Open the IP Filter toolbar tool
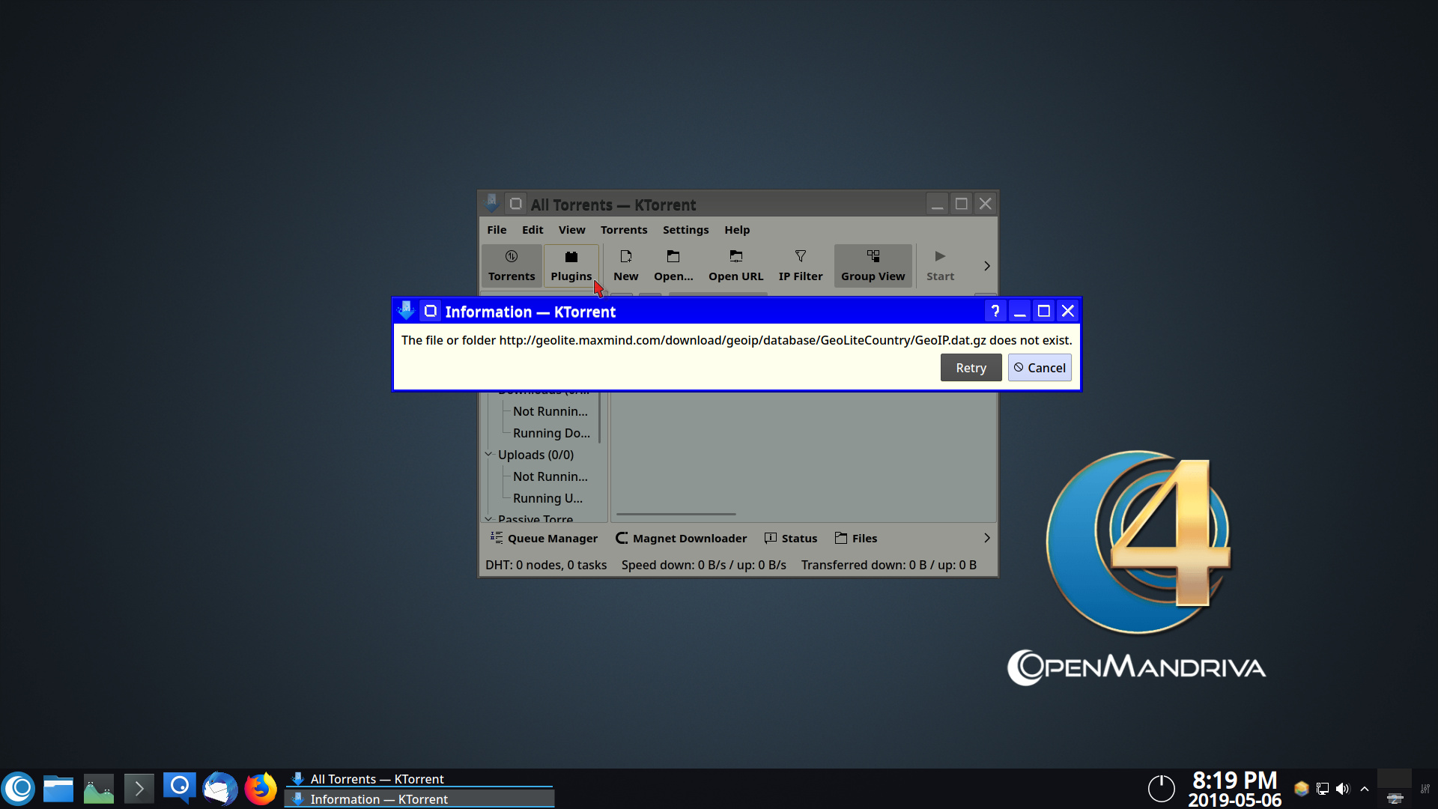The width and height of the screenshot is (1438, 809). [x=801, y=266]
